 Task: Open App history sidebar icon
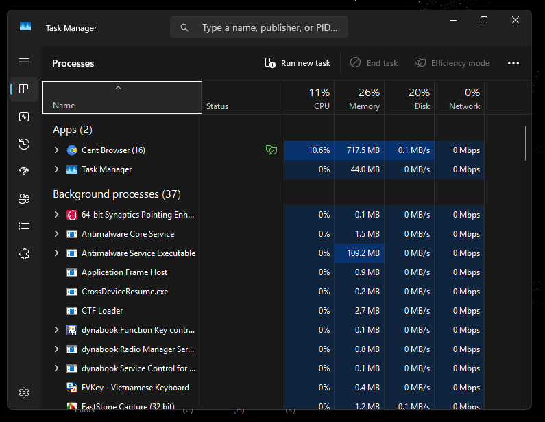click(24, 144)
